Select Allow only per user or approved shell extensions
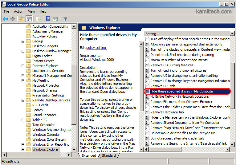The image size is (236, 165). pyautogui.click(x=186, y=44)
